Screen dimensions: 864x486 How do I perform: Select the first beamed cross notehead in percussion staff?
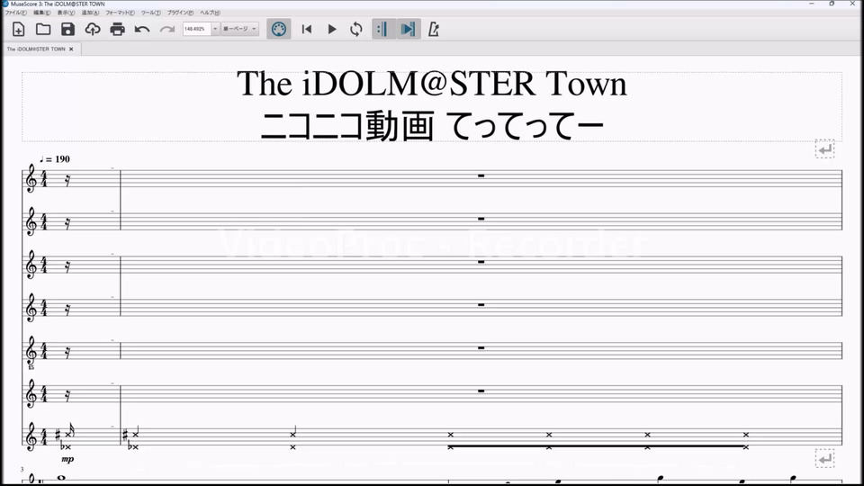click(x=451, y=435)
